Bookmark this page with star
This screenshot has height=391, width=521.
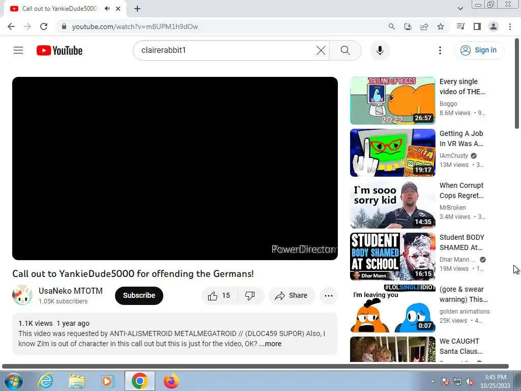pos(441,26)
